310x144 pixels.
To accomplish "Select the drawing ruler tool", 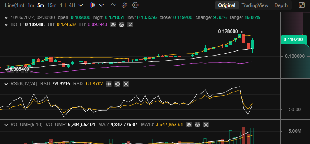I will pyautogui.click(x=124, y=5).
